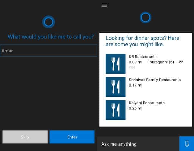Open the hamburger menu icon
The height and width of the screenshot is (151, 194).
coord(104,5)
